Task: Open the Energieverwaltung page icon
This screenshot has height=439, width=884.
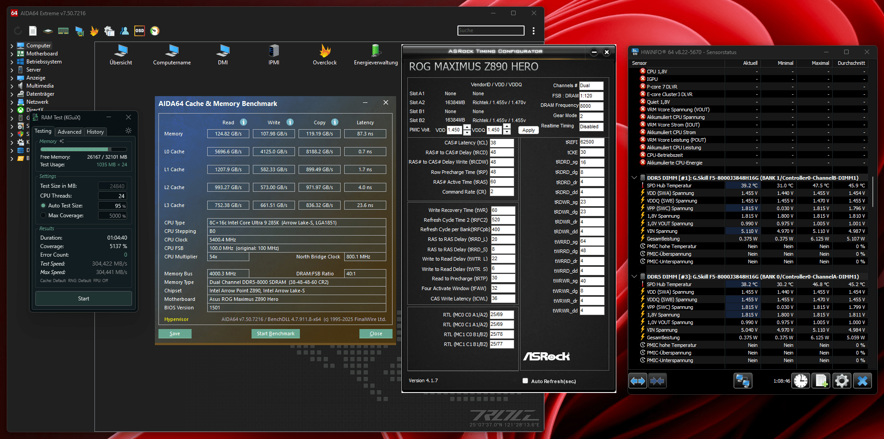Action: [376, 55]
